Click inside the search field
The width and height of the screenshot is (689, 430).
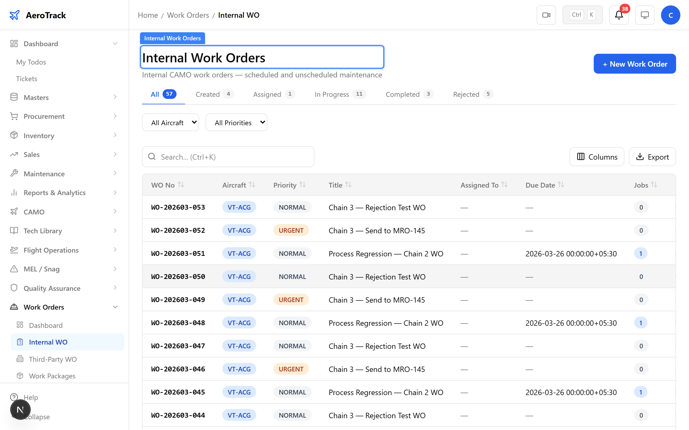228,157
